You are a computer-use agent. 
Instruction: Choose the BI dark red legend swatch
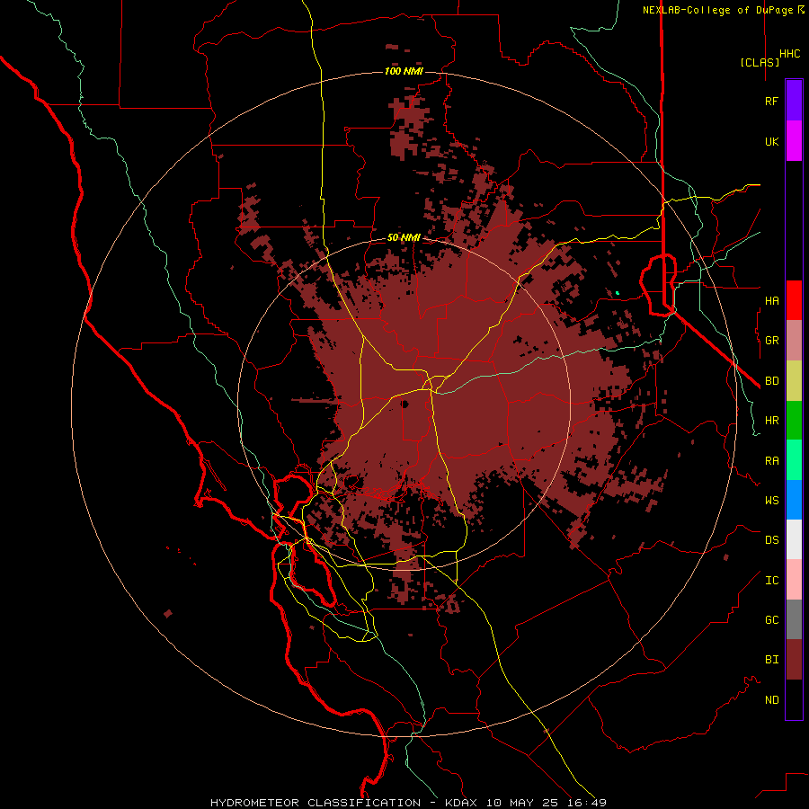coord(794,660)
